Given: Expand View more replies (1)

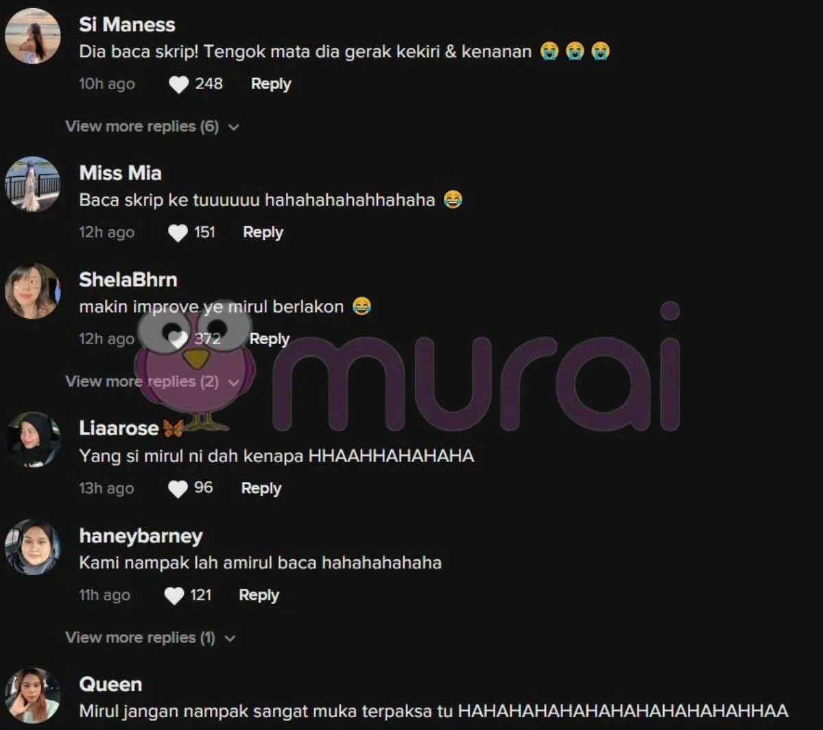Looking at the screenshot, I should pos(150,638).
